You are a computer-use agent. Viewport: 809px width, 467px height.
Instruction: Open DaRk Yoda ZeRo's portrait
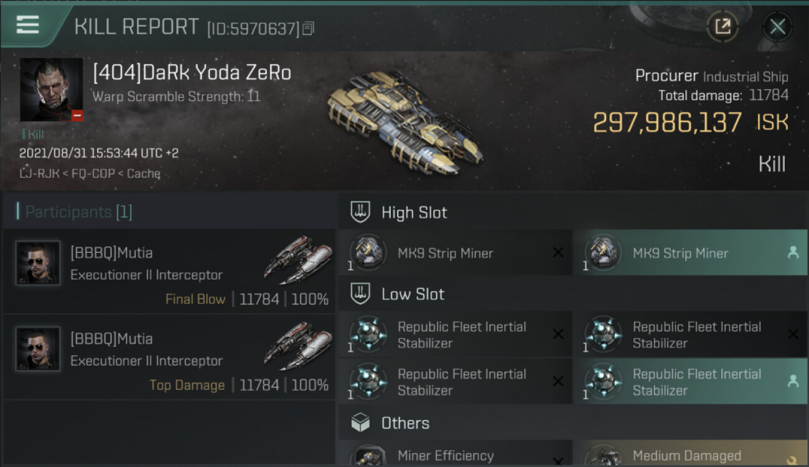point(51,90)
